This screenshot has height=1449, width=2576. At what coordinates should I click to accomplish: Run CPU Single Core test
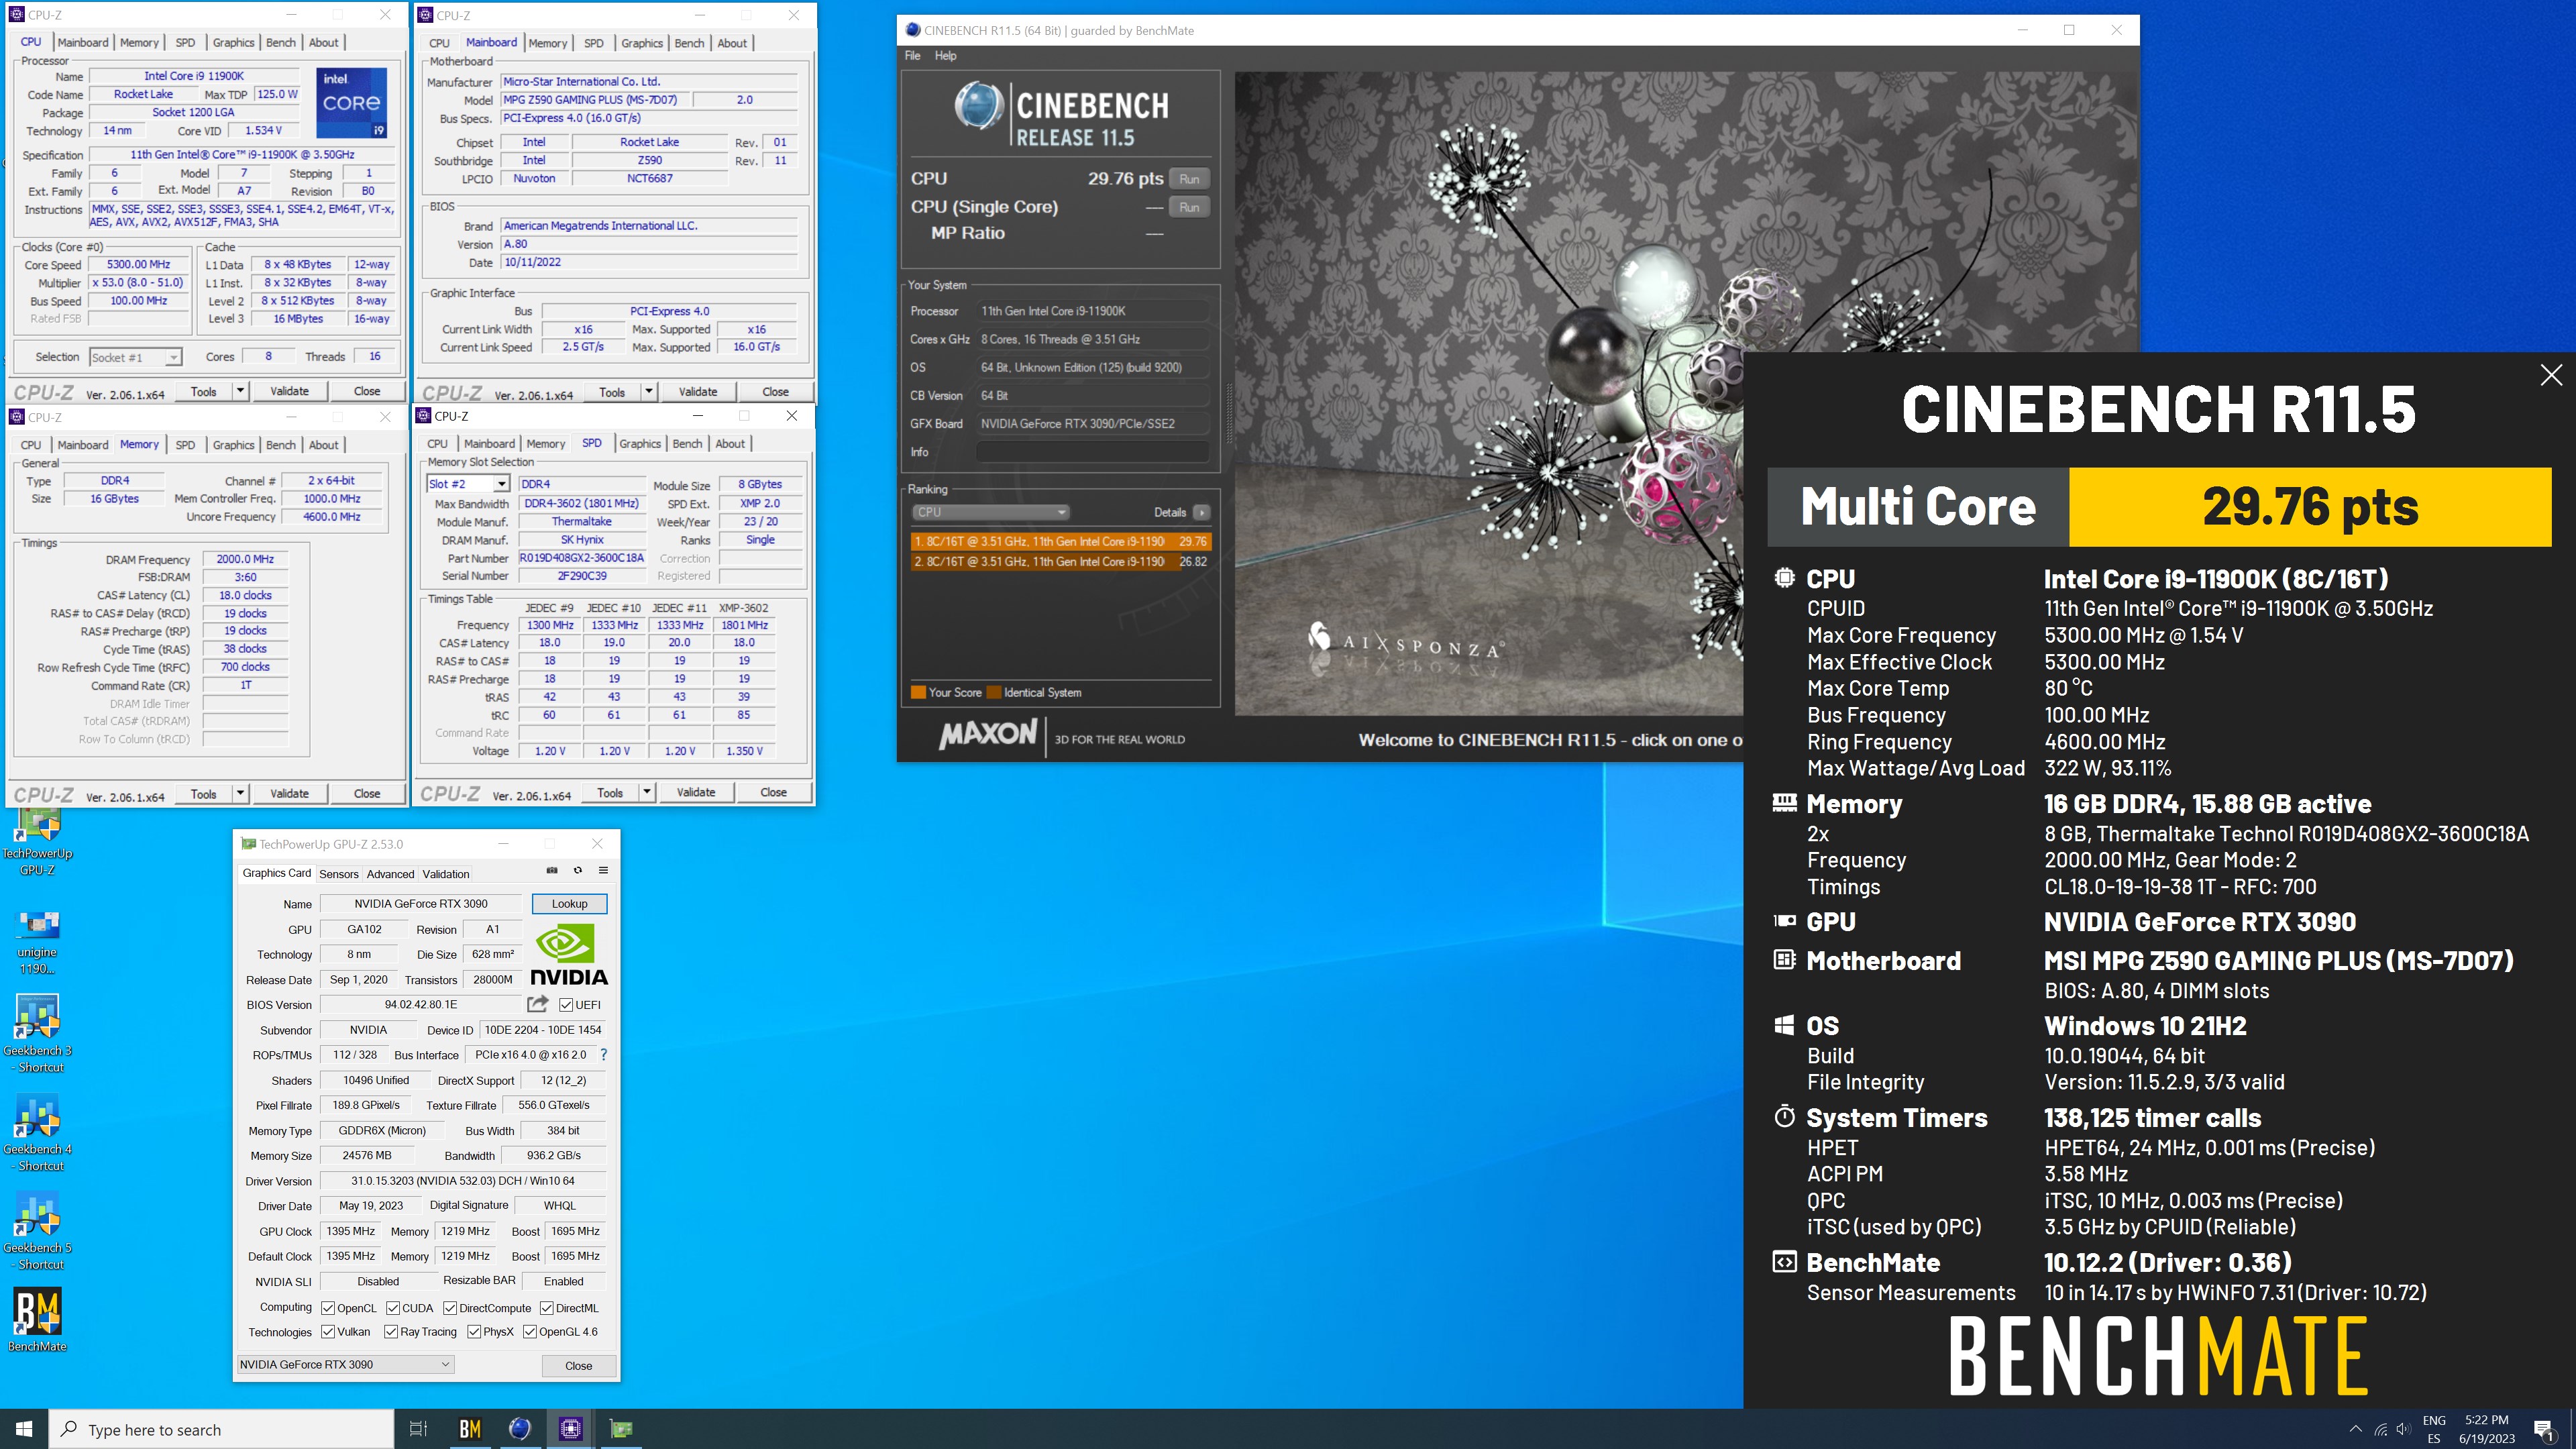[x=1188, y=207]
